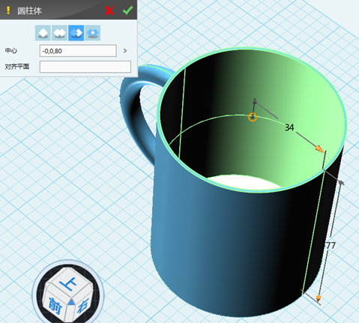Click the blue triangle on view cube corner

click(71, 302)
